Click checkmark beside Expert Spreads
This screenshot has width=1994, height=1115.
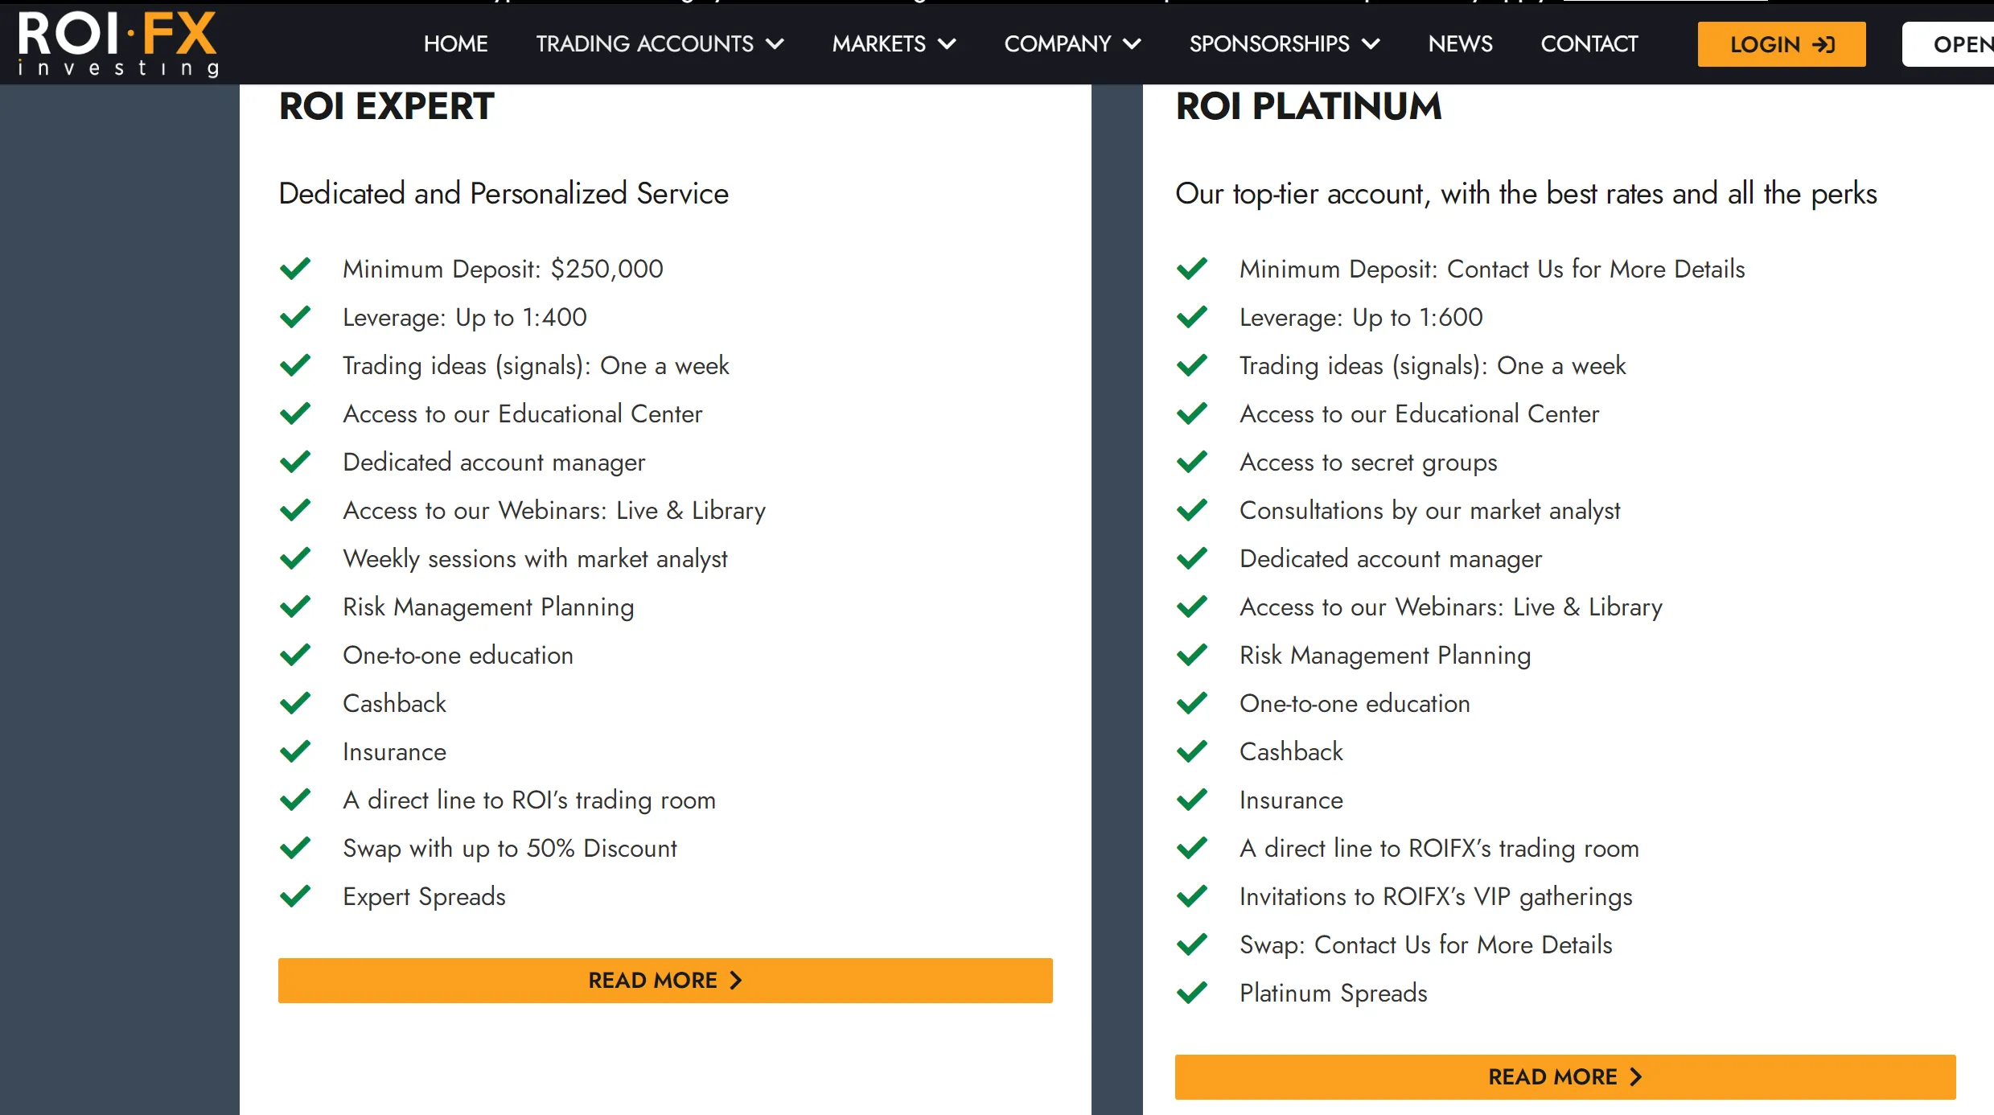point(295,896)
